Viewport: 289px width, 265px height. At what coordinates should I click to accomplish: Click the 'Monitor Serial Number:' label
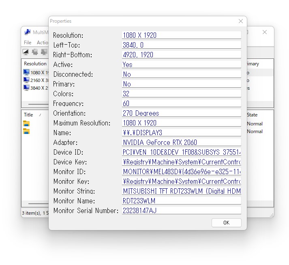click(86, 211)
